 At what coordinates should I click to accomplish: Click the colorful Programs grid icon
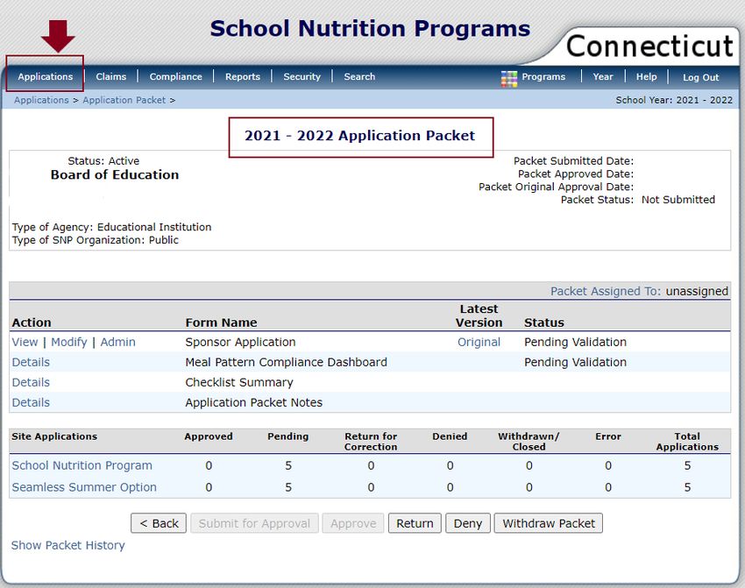508,78
